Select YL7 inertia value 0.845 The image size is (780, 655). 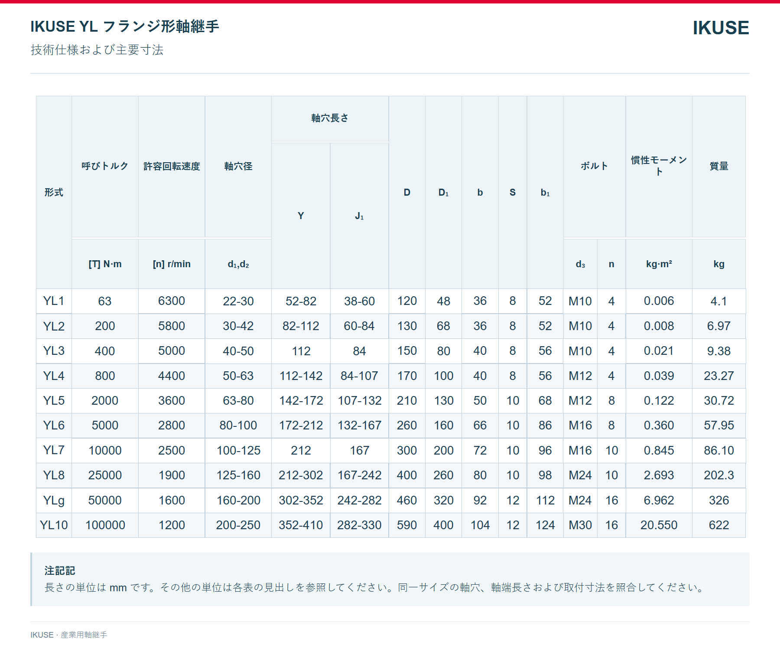click(x=659, y=451)
